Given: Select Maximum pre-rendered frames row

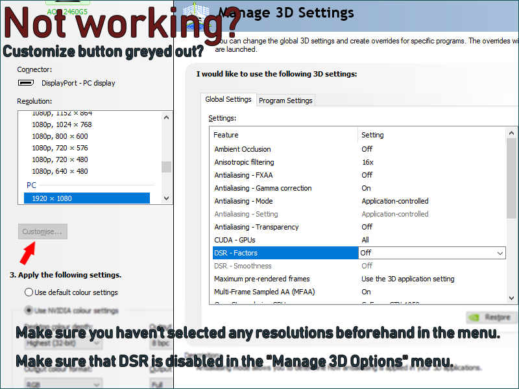Looking at the screenshot, I should (359, 279).
